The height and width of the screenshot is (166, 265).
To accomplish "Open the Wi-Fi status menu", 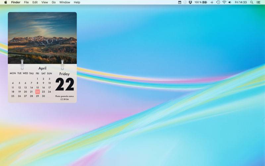I will 224,2.
